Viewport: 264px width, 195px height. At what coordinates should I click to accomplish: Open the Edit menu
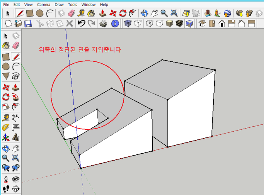17,5
